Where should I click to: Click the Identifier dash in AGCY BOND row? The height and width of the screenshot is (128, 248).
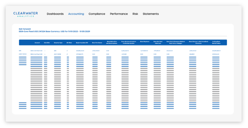pos(45,54)
